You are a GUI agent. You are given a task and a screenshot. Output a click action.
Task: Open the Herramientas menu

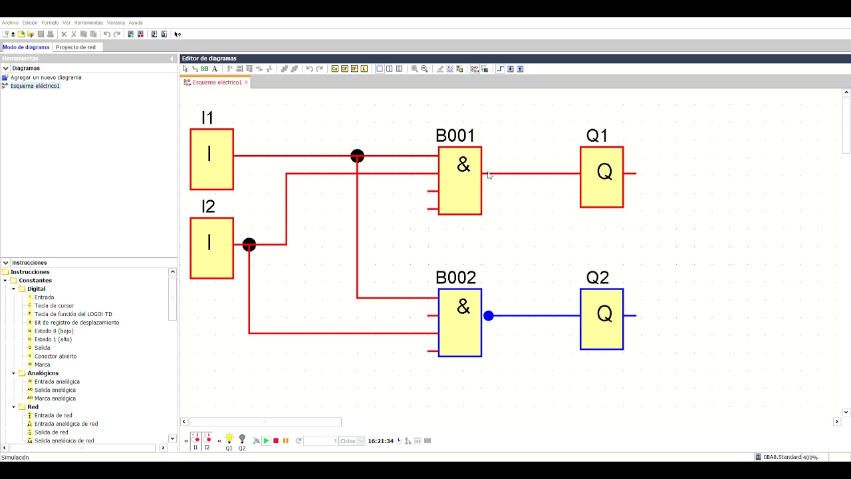[x=88, y=23]
